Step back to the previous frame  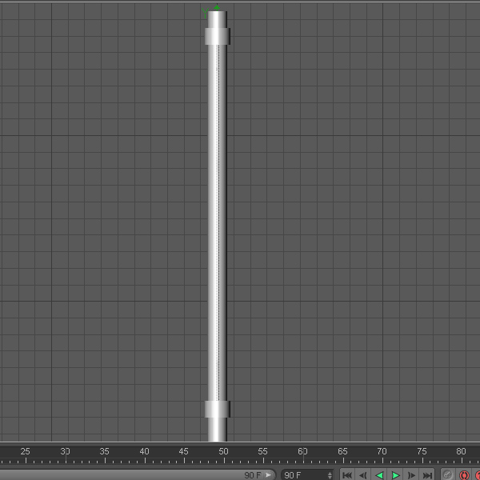coord(363,475)
